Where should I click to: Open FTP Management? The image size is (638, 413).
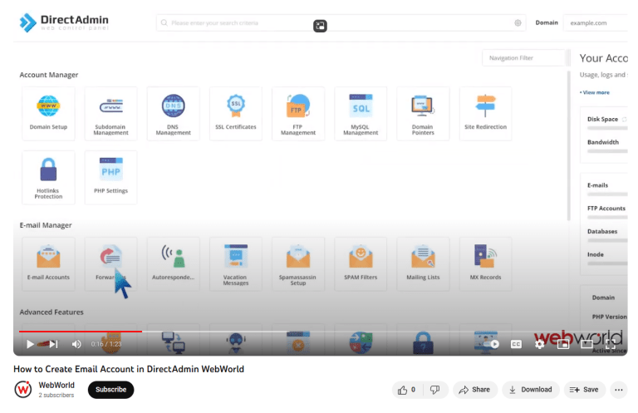(x=298, y=114)
